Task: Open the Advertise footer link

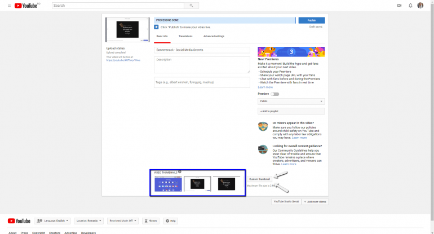Action: tap(70, 233)
